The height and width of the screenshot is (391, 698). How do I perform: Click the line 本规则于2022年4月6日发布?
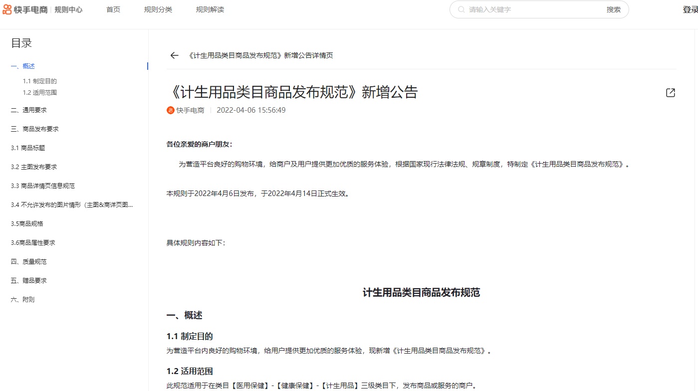point(258,194)
